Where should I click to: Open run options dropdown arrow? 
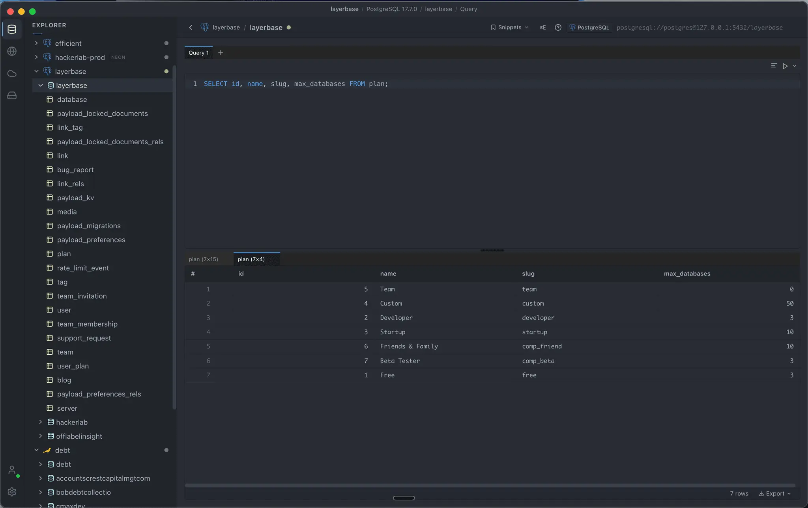(795, 66)
